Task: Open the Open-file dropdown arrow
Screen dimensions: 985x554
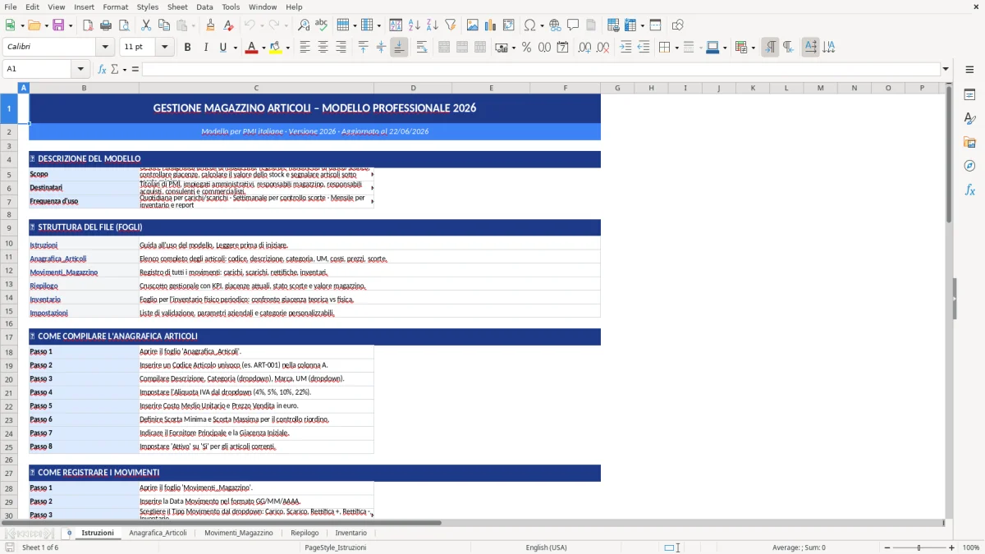Action: click(46, 25)
